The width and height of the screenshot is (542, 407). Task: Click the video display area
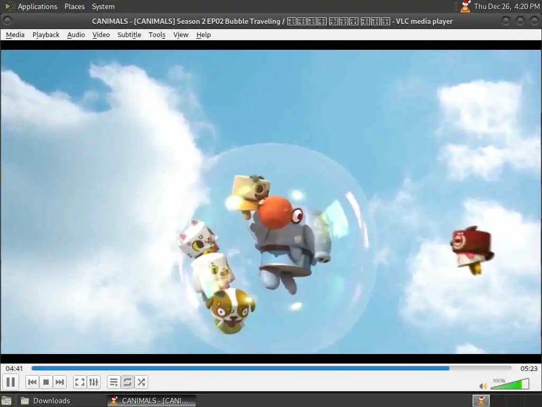(271, 202)
